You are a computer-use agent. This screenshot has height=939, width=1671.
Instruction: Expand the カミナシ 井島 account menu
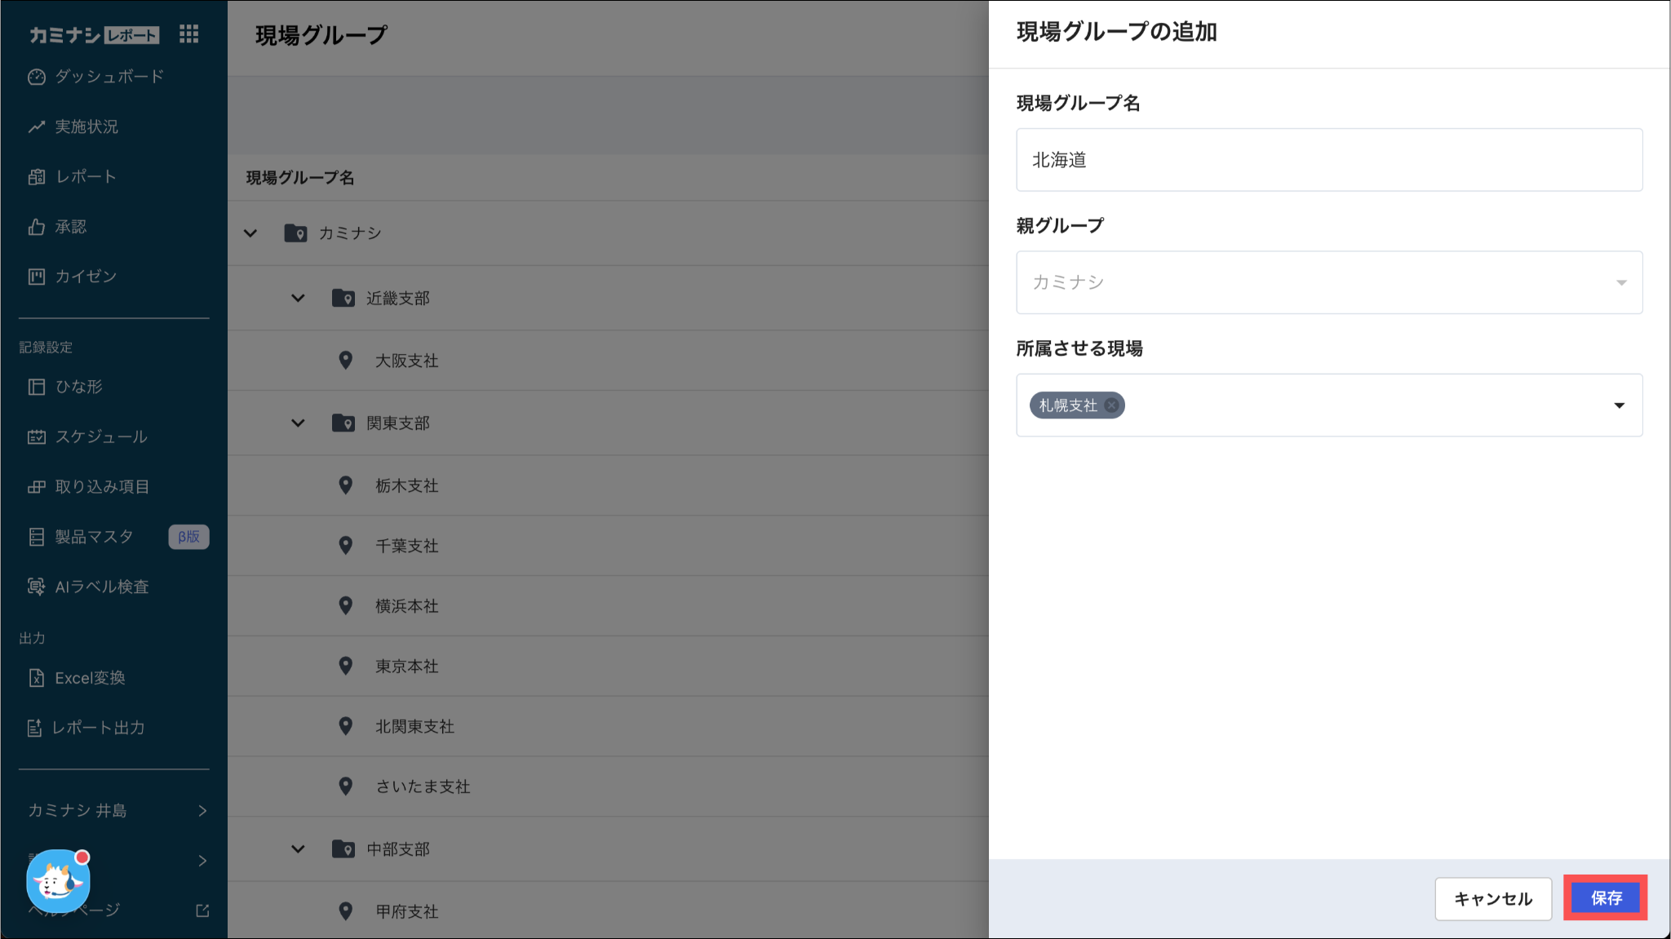114,810
